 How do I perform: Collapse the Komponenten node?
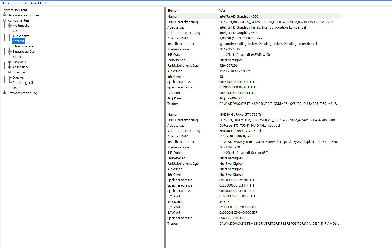pos(4,20)
